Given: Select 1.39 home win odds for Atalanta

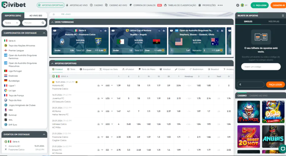Looking at the screenshot, I should point(119,85).
